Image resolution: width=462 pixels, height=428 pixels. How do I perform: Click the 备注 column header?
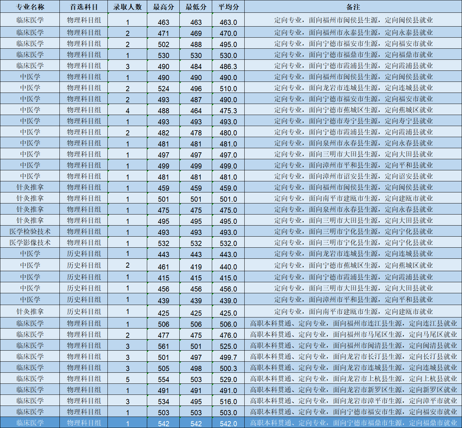pos(353,7)
